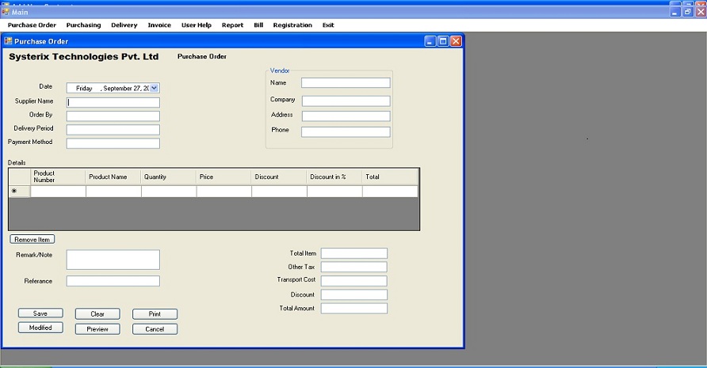Minimize the Purchase Order window
This screenshot has width=707, height=368.
pyautogui.click(x=430, y=41)
